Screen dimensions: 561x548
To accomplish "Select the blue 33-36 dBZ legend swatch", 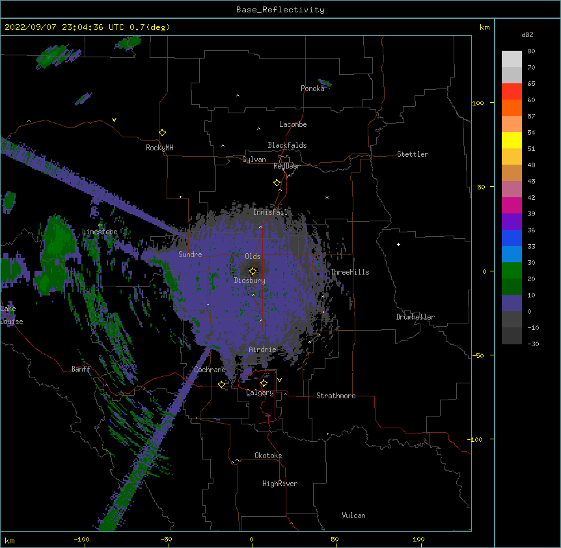I will 512,238.
